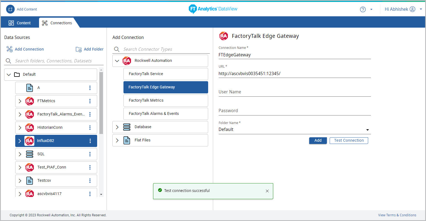This screenshot has height=221, width=426.
Task: Expand the SQL connection
Action: pyautogui.click(x=20, y=154)
